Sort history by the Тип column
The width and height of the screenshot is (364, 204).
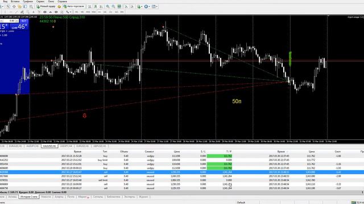point(105,151)
